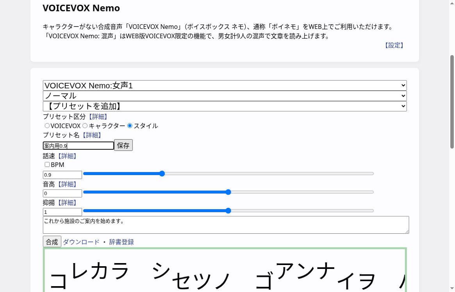Click the 合成 synthesize button
The height and width of the screenshot is (292, 455).
pos(52,242)
